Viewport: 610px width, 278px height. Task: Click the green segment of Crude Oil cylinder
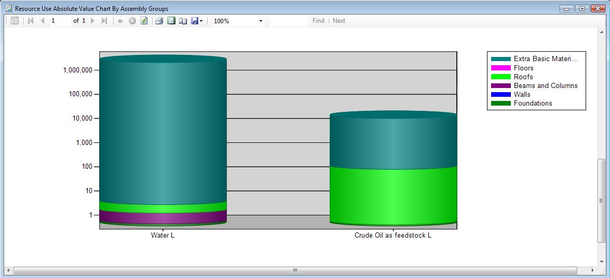393,196
